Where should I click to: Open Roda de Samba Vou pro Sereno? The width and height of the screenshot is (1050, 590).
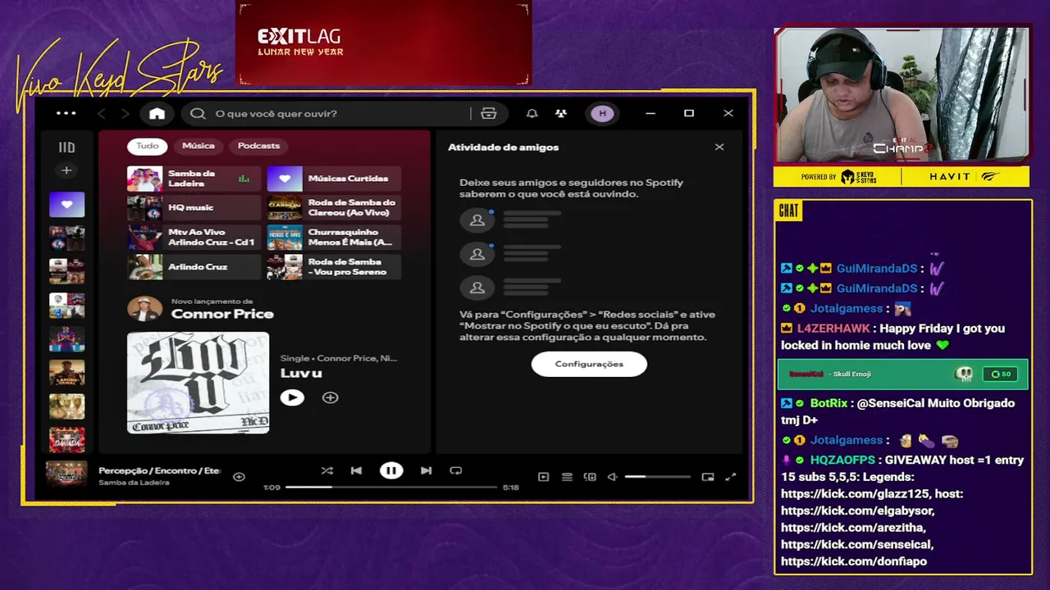click(x=334, y=267)
